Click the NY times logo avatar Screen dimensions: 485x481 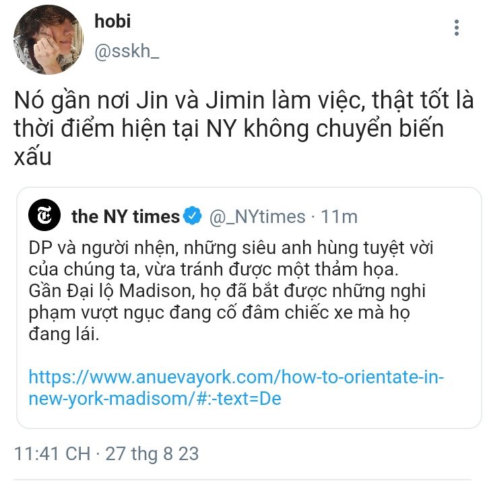point(44,215)
